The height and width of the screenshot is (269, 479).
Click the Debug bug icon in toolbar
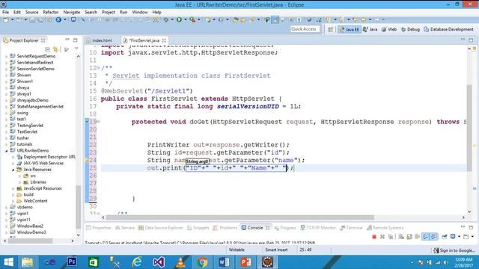coord(166,20)
